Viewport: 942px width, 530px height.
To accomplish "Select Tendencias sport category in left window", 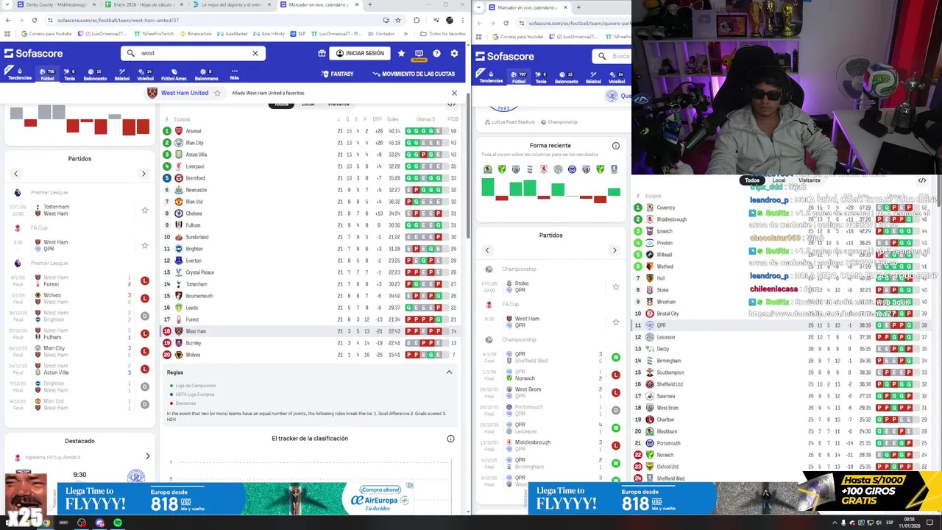I will (x=20, y=74).
